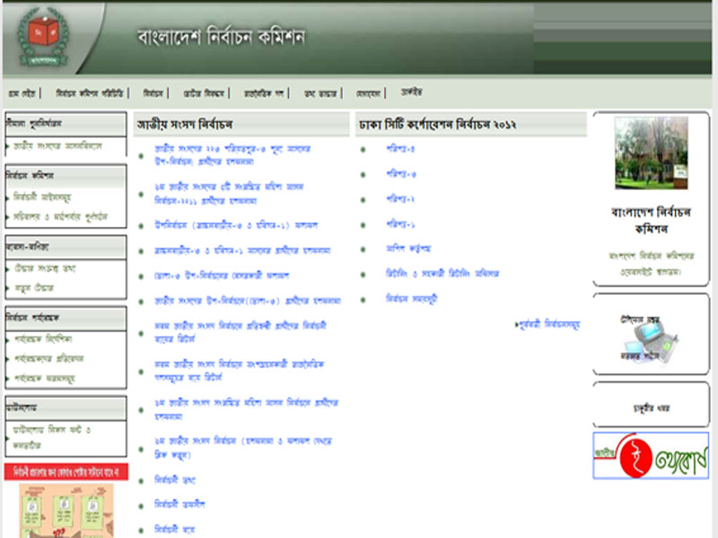The height and width of the screenshot is (538, 718).
Task: Open রিটার্নিং ও সহকারী রিটার্নিং অফিসার link
Action: 442,273
